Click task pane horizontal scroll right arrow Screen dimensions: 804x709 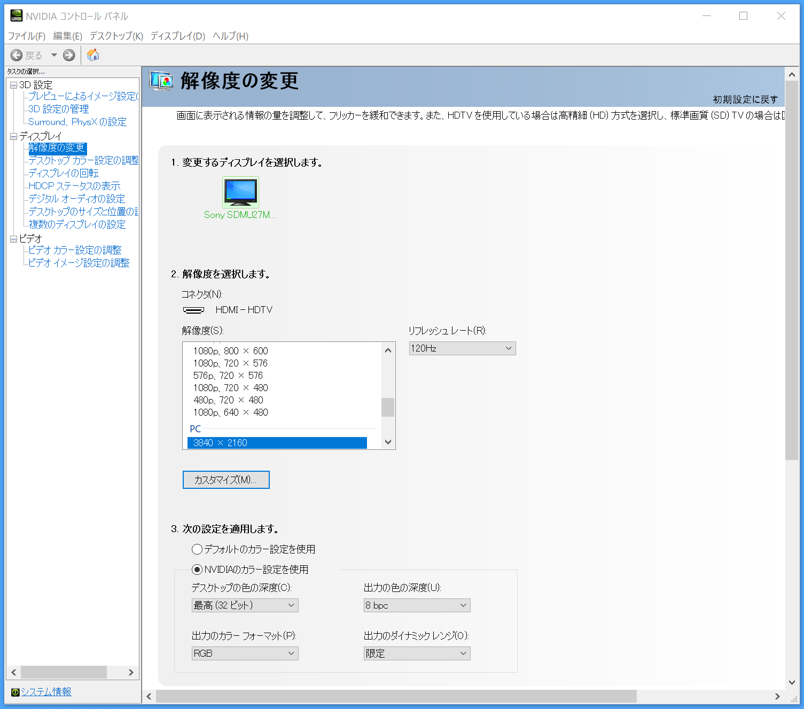pyautogui.click(x=131, y=673)
